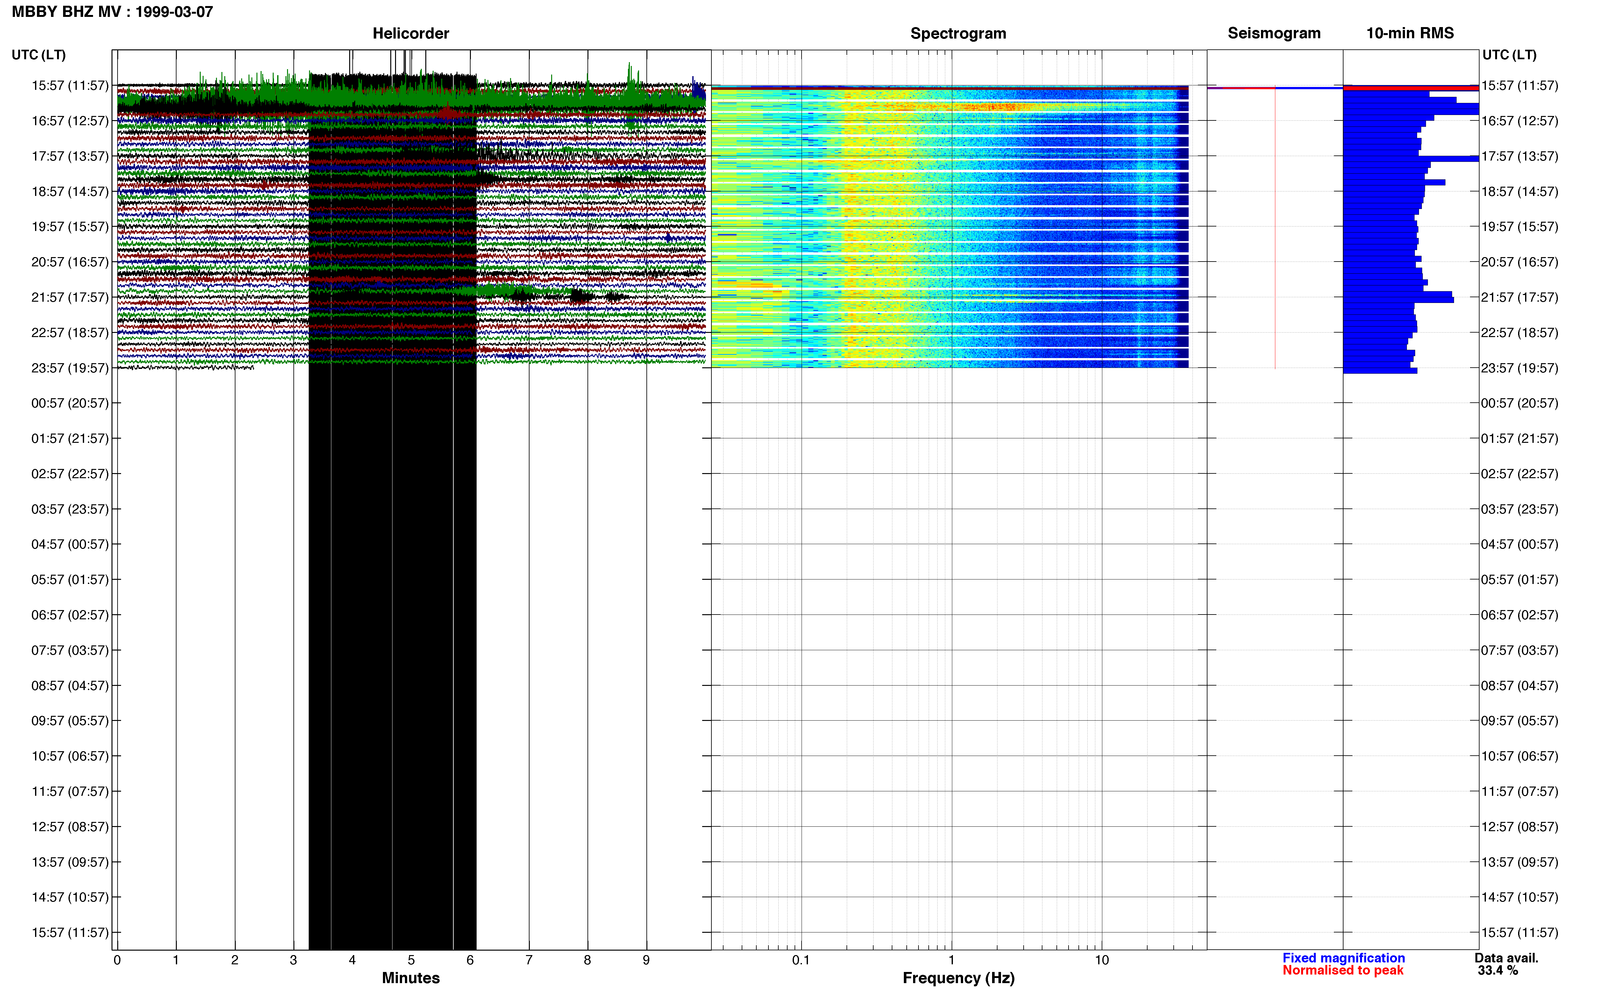Click the left '21:57 (17:57)' time label
The height and width of the screenshot is (1000, 1599).
point(69,298)
